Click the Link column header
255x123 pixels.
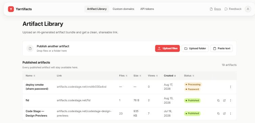click(59, 75)
